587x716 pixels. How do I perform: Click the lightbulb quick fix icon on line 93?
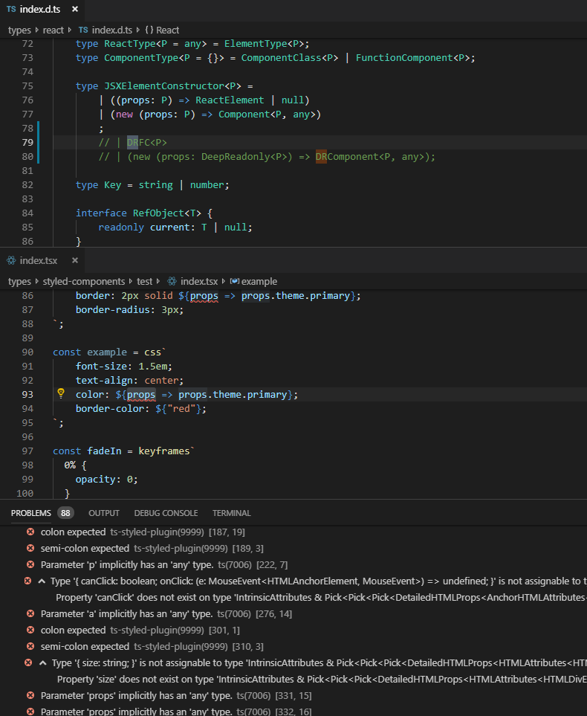pos(61,393)
